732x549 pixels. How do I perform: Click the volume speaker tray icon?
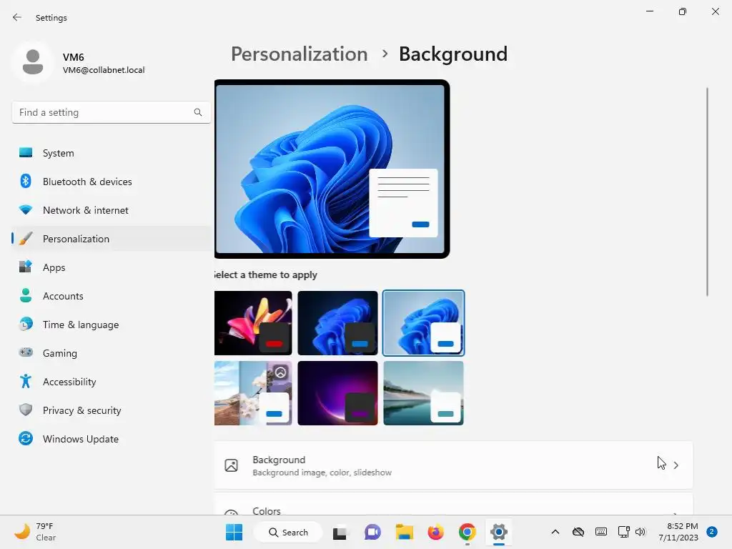point(640,532)
